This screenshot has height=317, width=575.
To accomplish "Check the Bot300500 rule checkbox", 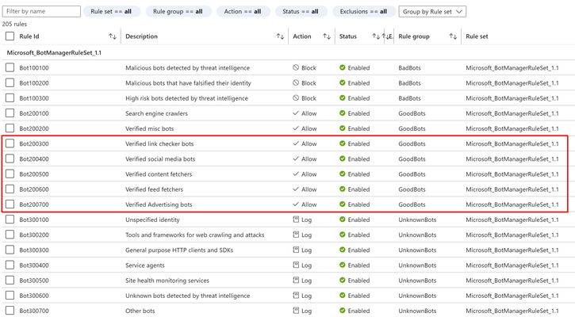I will [10, 280].
